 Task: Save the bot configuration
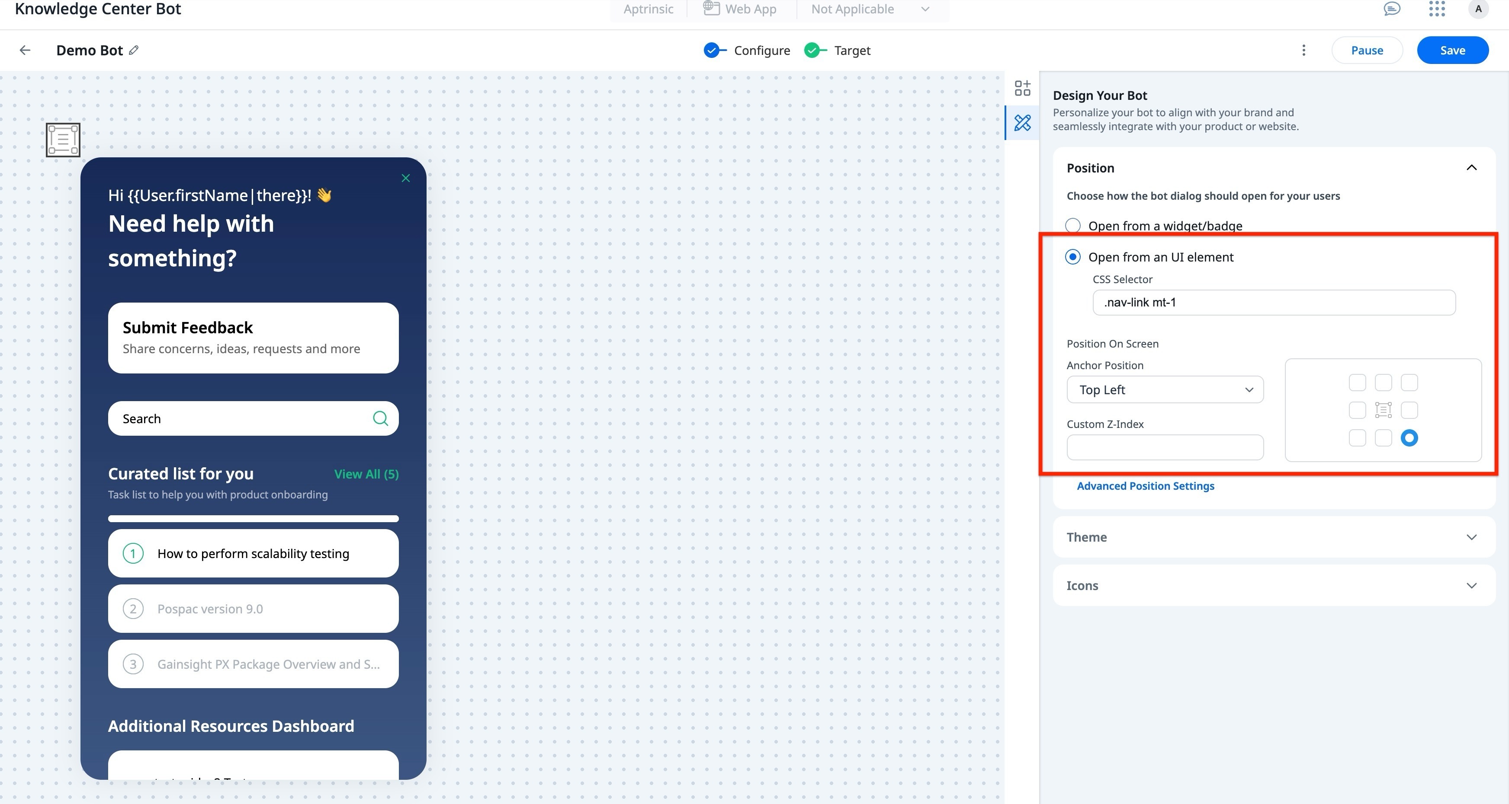[1453, 50]
